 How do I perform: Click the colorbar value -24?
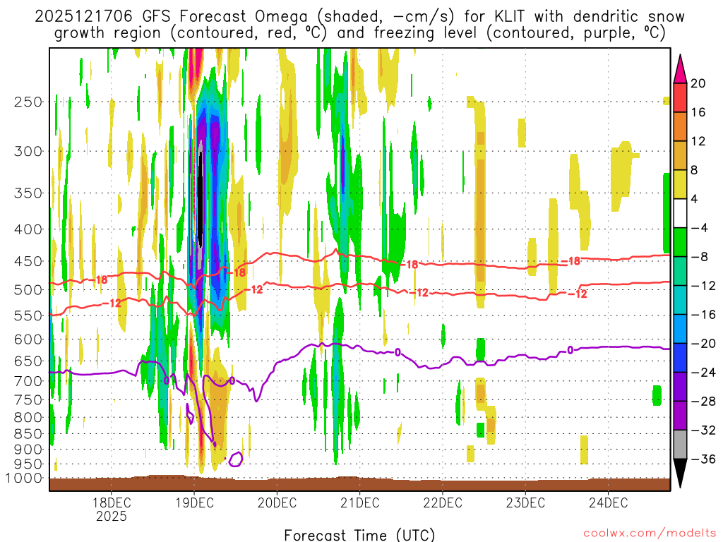(703, 372)
